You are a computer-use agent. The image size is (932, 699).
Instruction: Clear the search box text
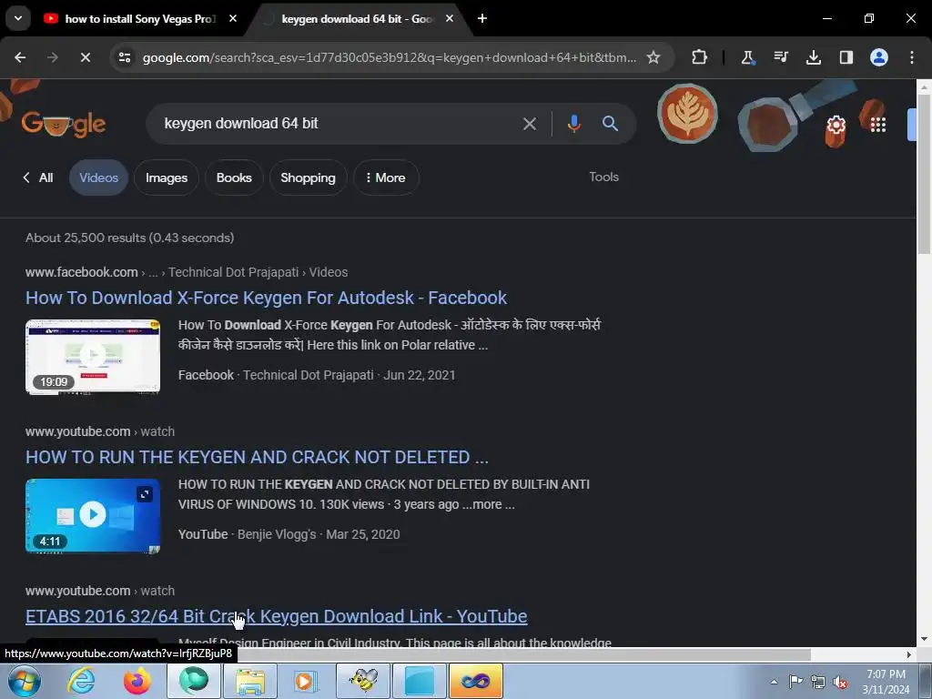(x=529, y=124)
